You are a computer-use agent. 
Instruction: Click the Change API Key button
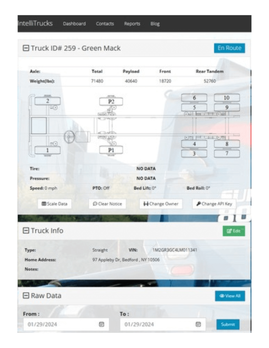coord(214,204)
